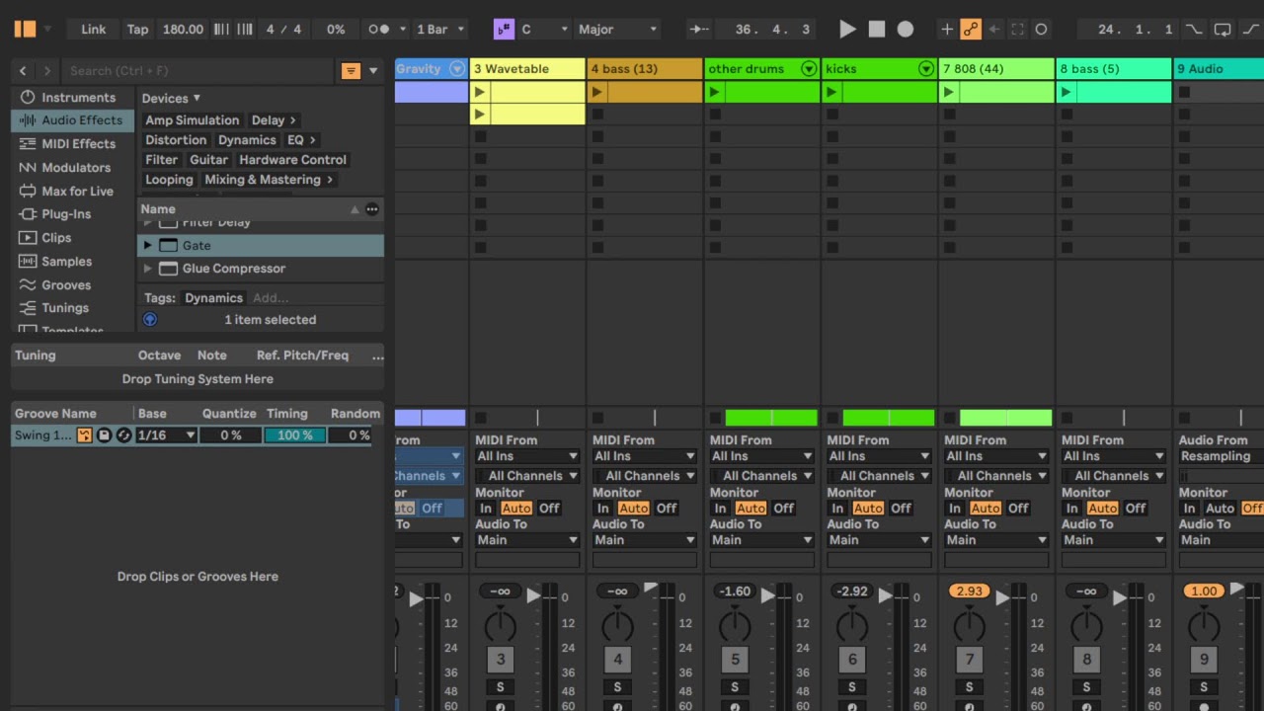Click the browser search field

click(x=199, y=71)
